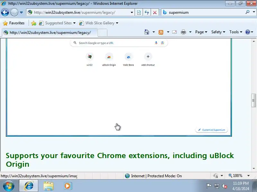Toggle Compatibility View icon
The height and width of the screenshot is (192, 257).
[x=139, y=12]
